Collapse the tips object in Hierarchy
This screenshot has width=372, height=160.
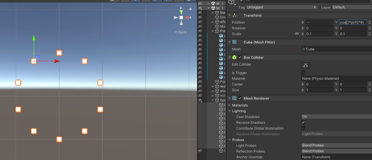tap(213, 100)
